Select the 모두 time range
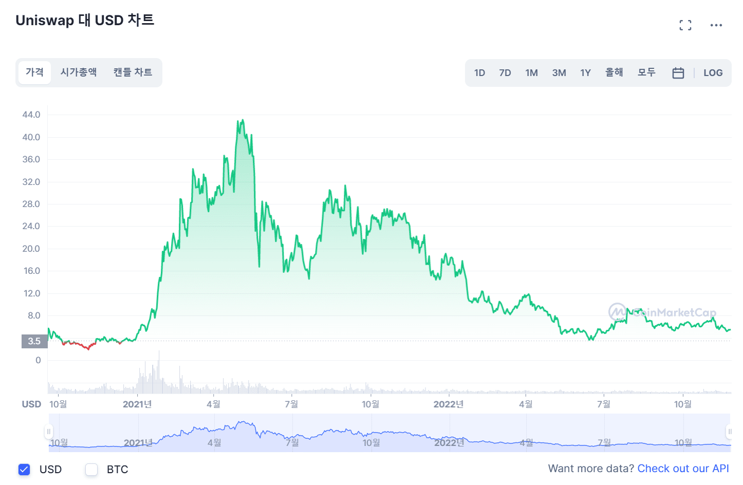This screenshot has height=485, width=743. [x=646, y=73]
